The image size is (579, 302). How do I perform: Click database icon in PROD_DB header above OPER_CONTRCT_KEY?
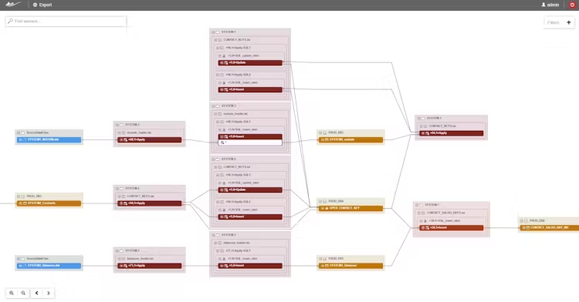(325, 201)
